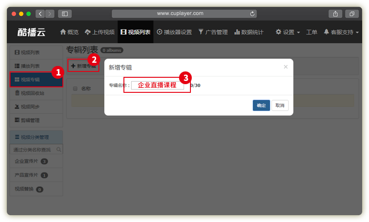Select the 企业宣传片 category
The width and height of the screenshot is (369, 222).
28,161
